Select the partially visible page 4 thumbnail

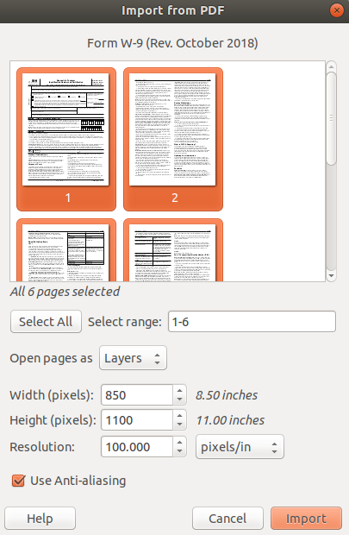[173, 250]
